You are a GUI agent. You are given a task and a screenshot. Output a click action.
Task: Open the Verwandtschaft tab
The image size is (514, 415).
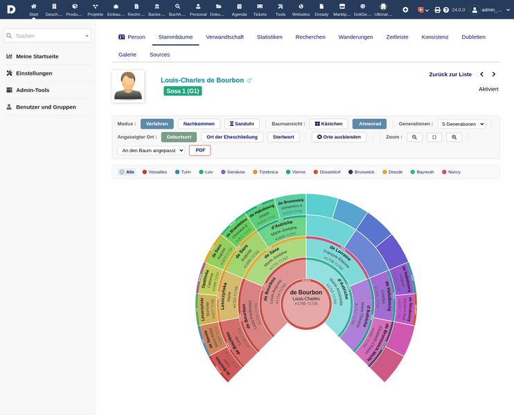pyautogui.click(x=224, y=37)
